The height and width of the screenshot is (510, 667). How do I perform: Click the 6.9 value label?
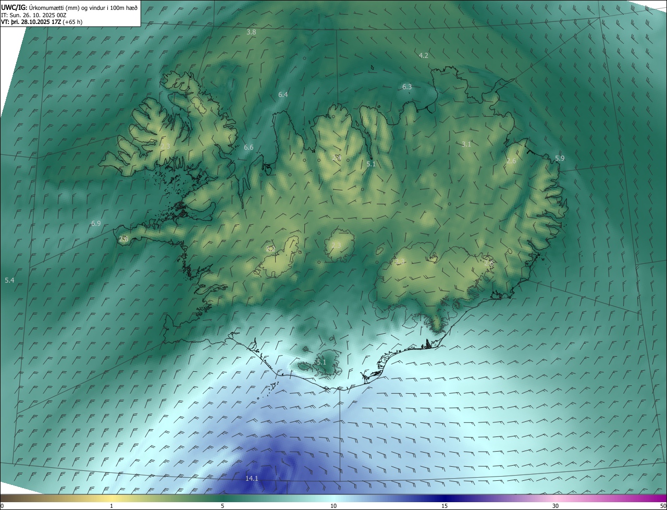[x=96, y=224]
